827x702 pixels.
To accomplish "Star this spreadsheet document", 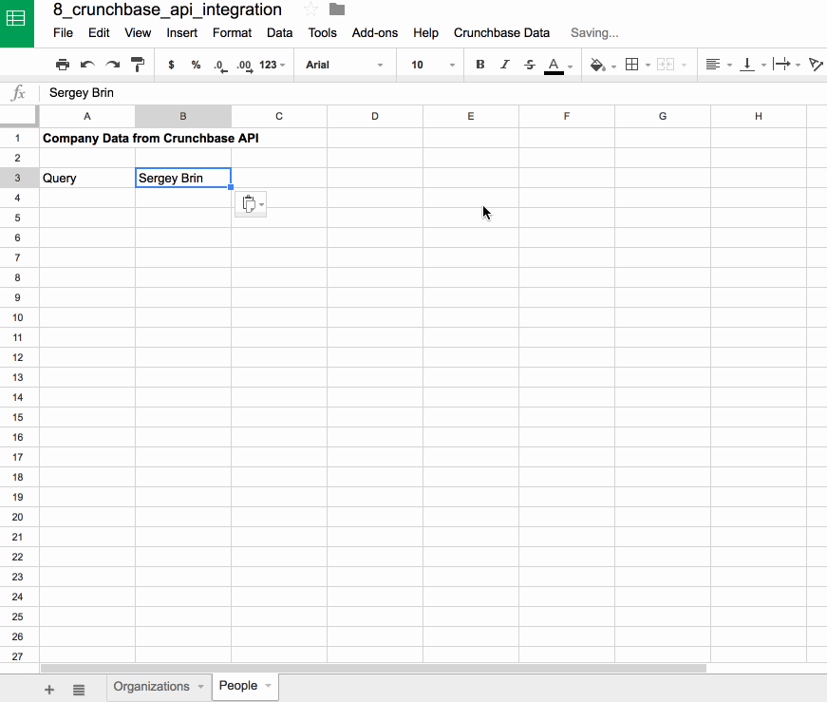I will pos(310,9).
